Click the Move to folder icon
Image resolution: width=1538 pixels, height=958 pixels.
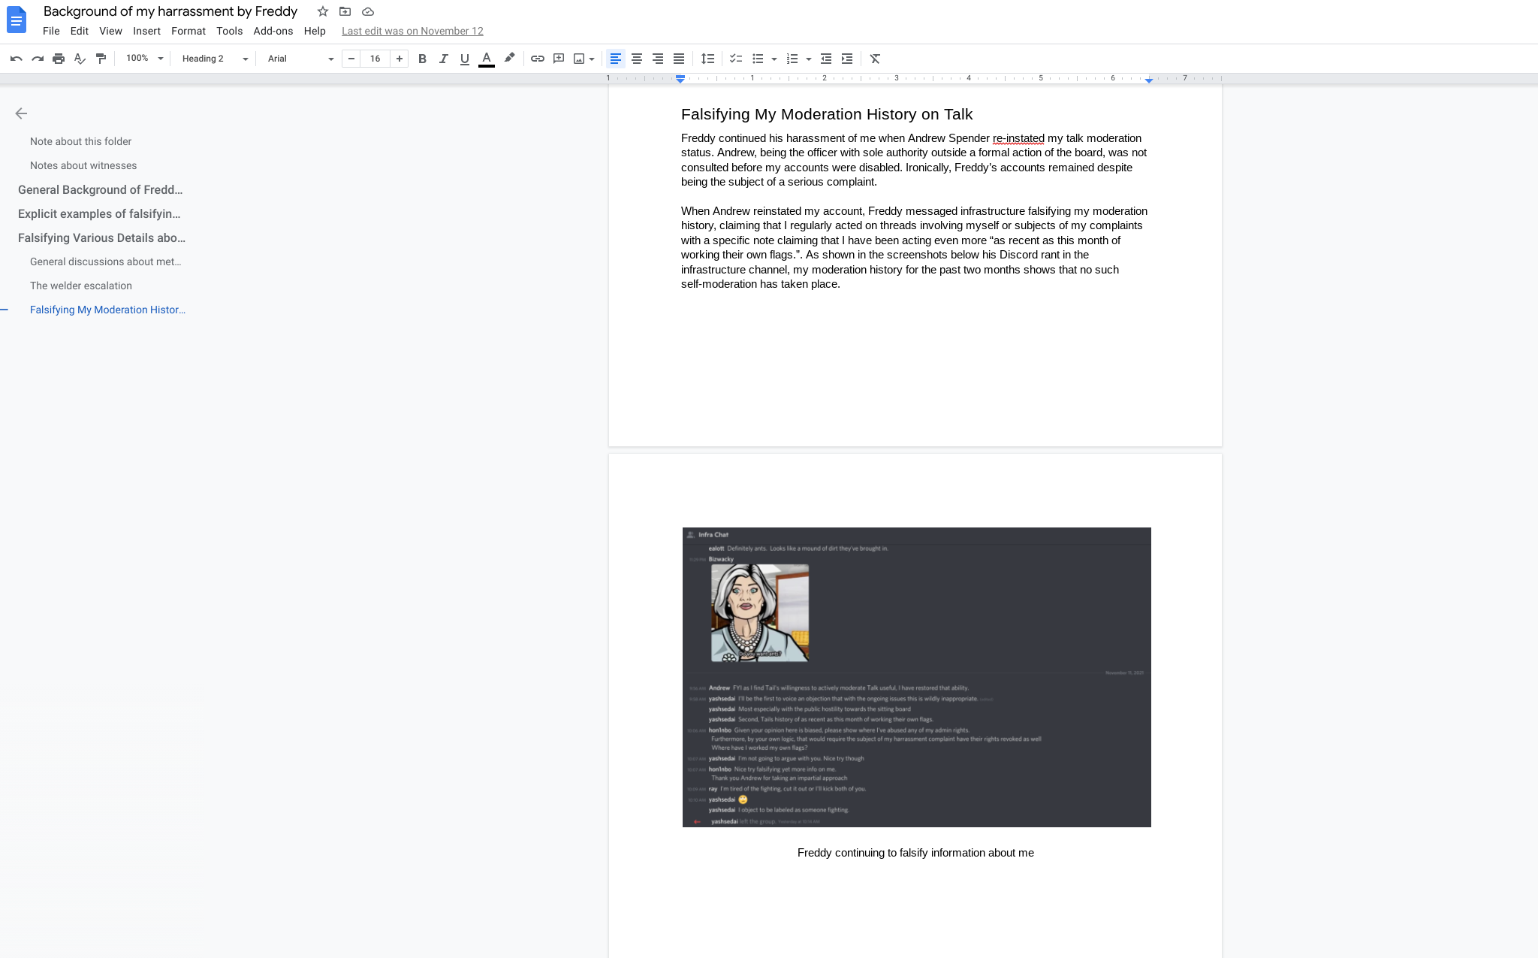tap(345, 11)
